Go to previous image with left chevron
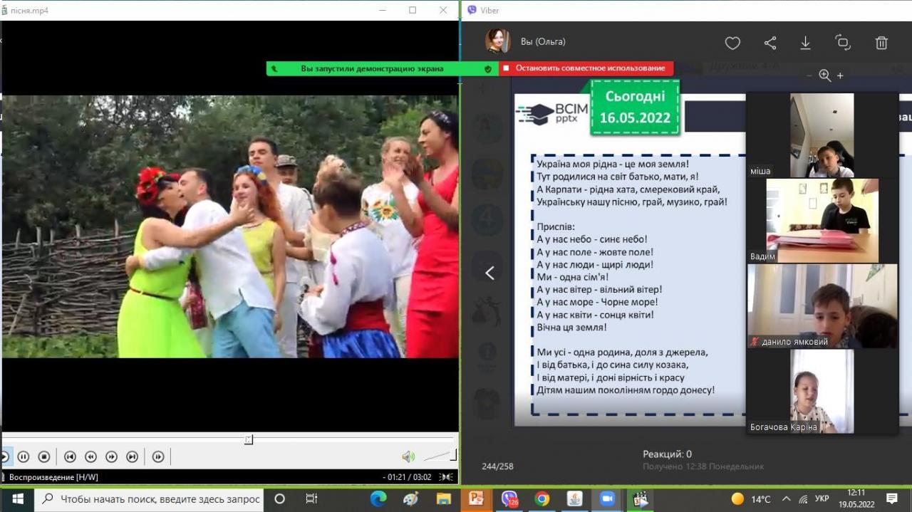Screen dimensions: 912x512 coord(489,273)
